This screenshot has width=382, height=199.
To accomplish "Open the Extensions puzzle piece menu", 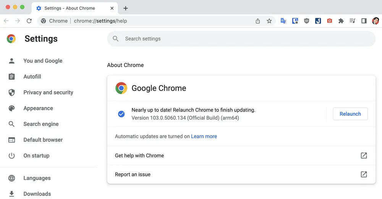I will click(341, 21).
